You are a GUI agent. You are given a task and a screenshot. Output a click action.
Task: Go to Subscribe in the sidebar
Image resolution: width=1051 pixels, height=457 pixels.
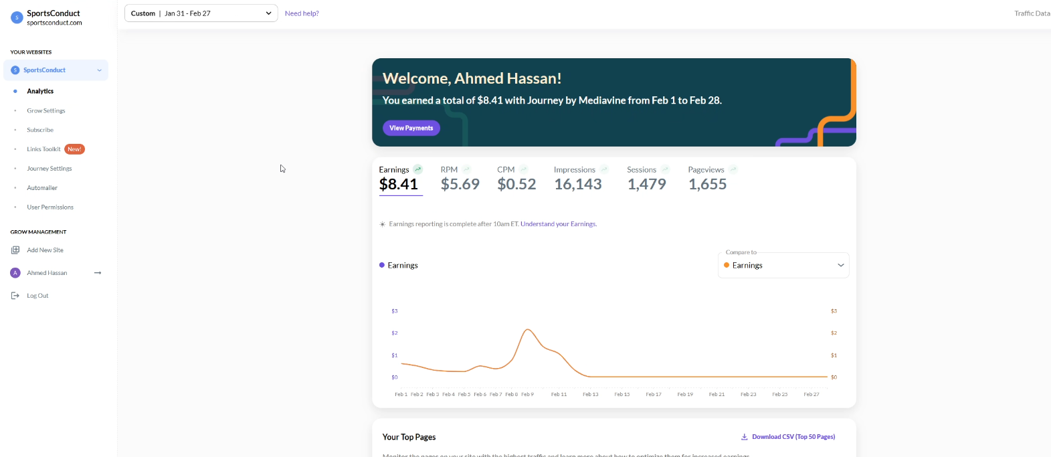coord(40,130)
